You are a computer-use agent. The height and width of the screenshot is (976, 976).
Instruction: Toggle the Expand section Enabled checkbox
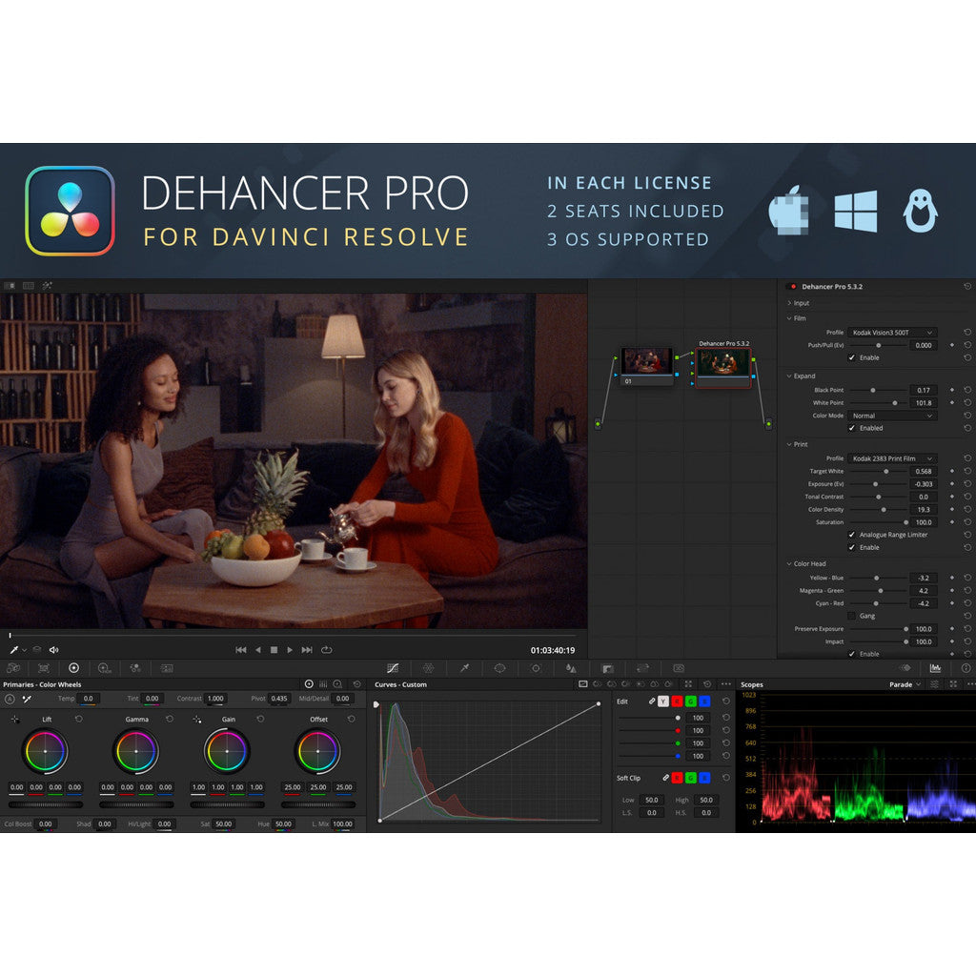[851, 428]
